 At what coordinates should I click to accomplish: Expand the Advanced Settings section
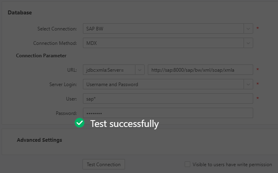pyautogui.click(x=39, y=140)
